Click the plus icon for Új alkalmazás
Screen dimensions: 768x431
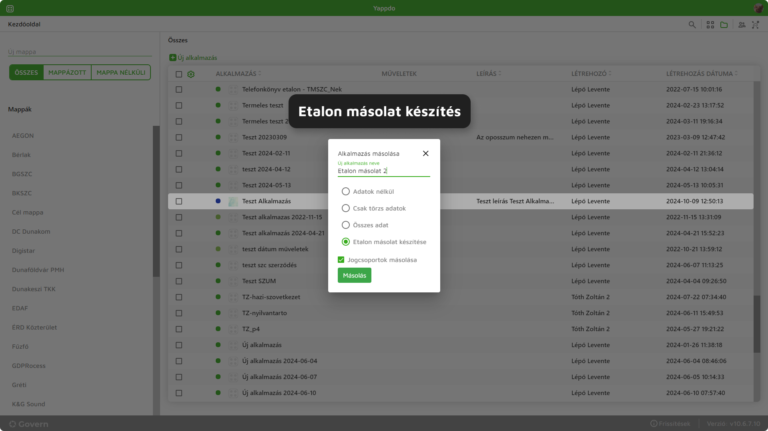click(172, 58)
